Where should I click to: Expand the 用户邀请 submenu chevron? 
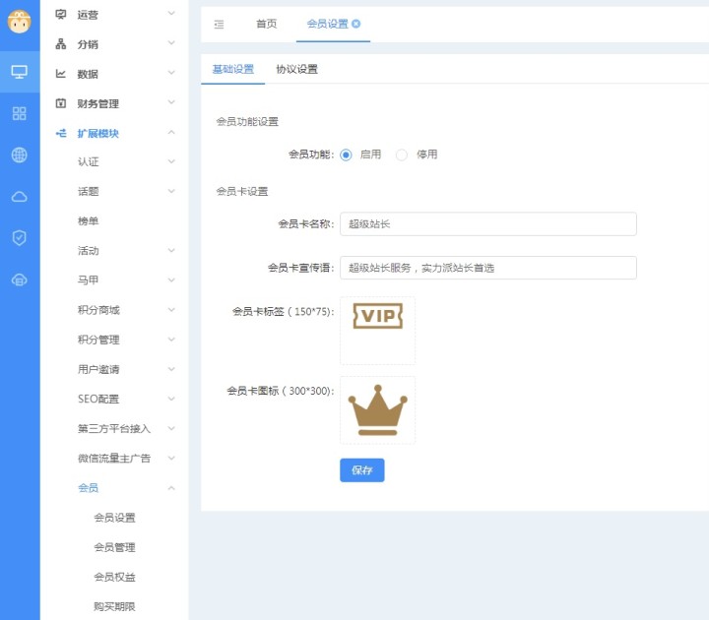[171, 369]
